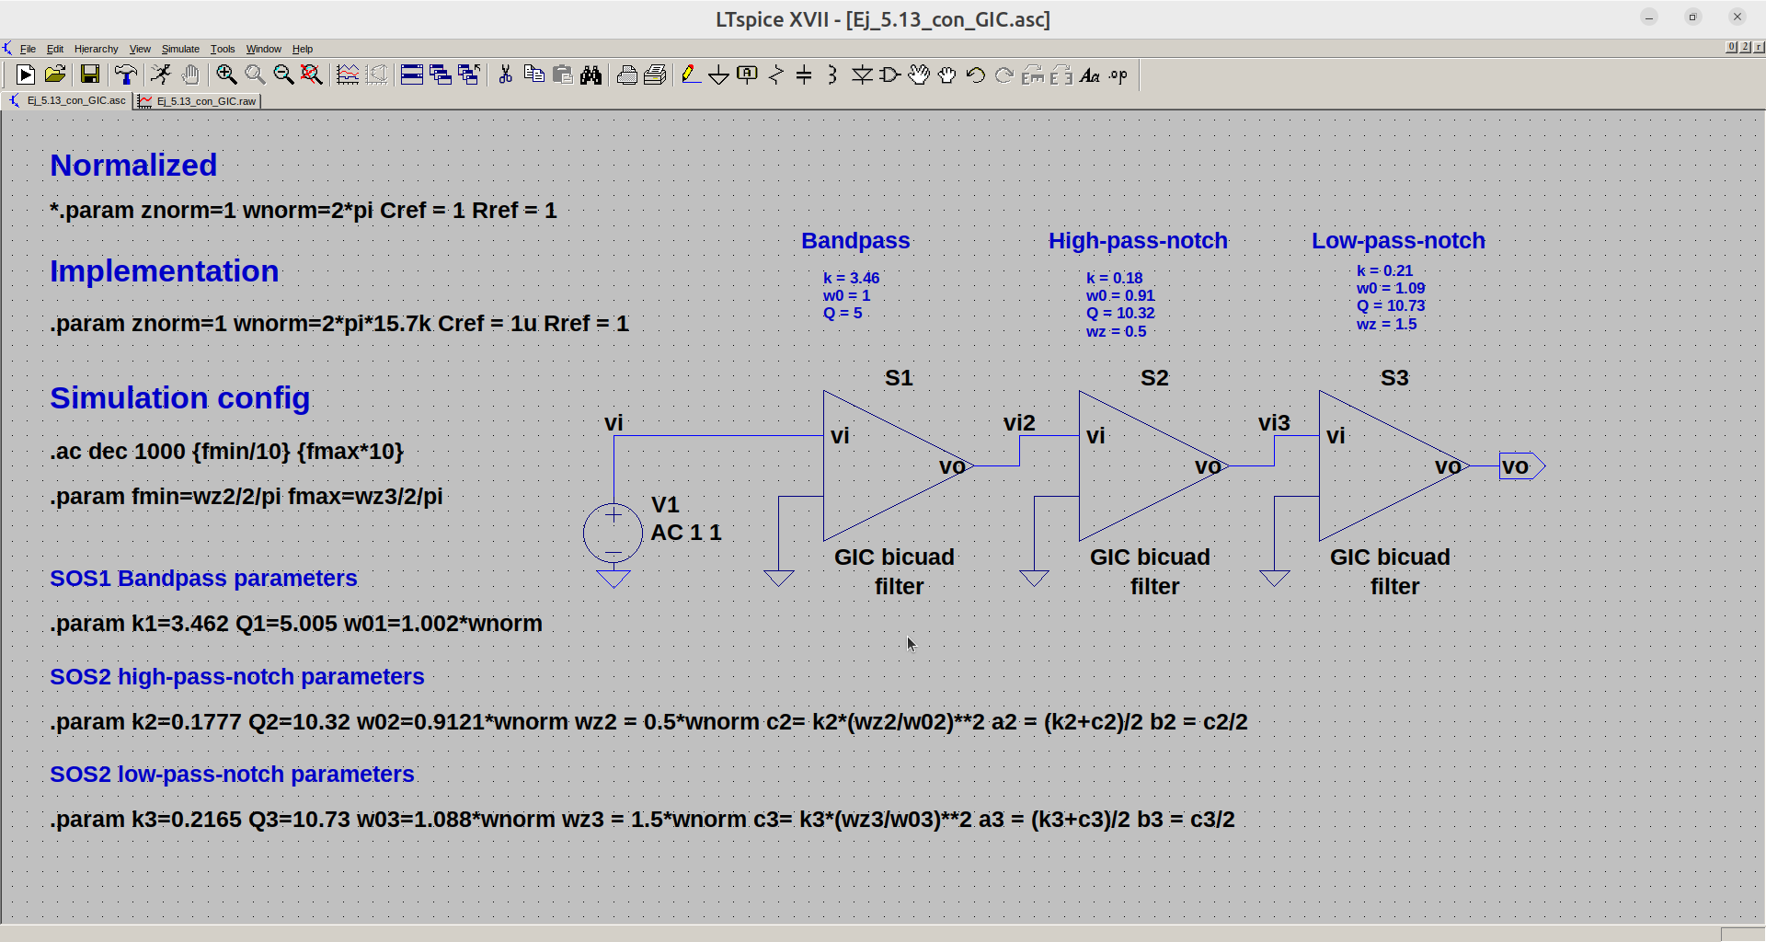Click the 'Normalized' heading text
The image size is (1766, 942).
pos(133,166)
